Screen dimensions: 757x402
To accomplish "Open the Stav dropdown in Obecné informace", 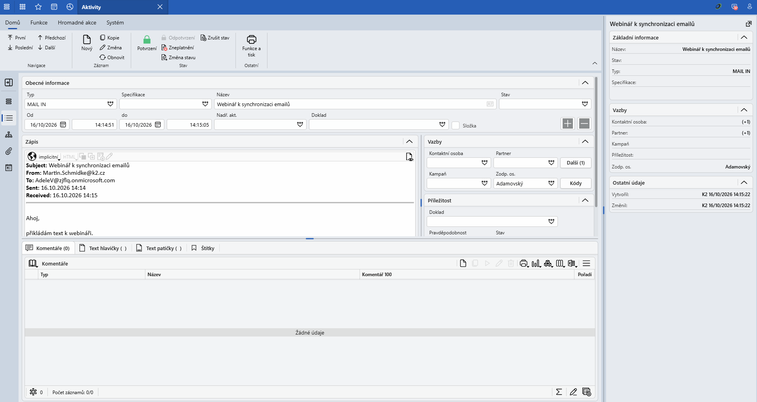I will pos(585,104).
